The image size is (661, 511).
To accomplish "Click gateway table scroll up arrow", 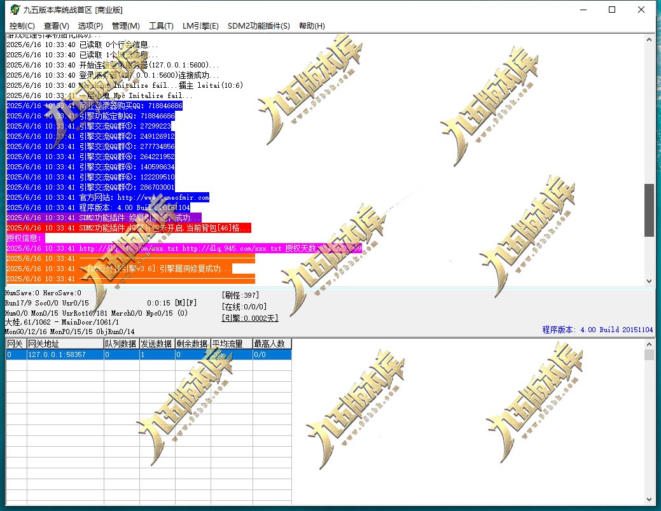I will 649,344.
